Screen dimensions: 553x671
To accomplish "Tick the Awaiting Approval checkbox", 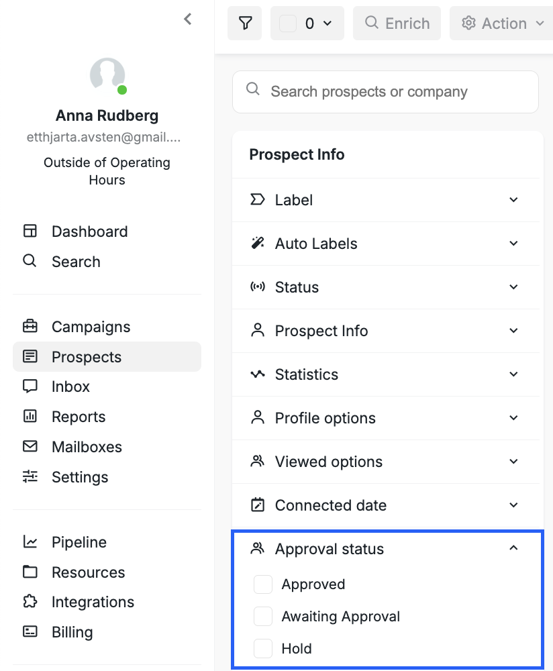I will pos(263,616).
